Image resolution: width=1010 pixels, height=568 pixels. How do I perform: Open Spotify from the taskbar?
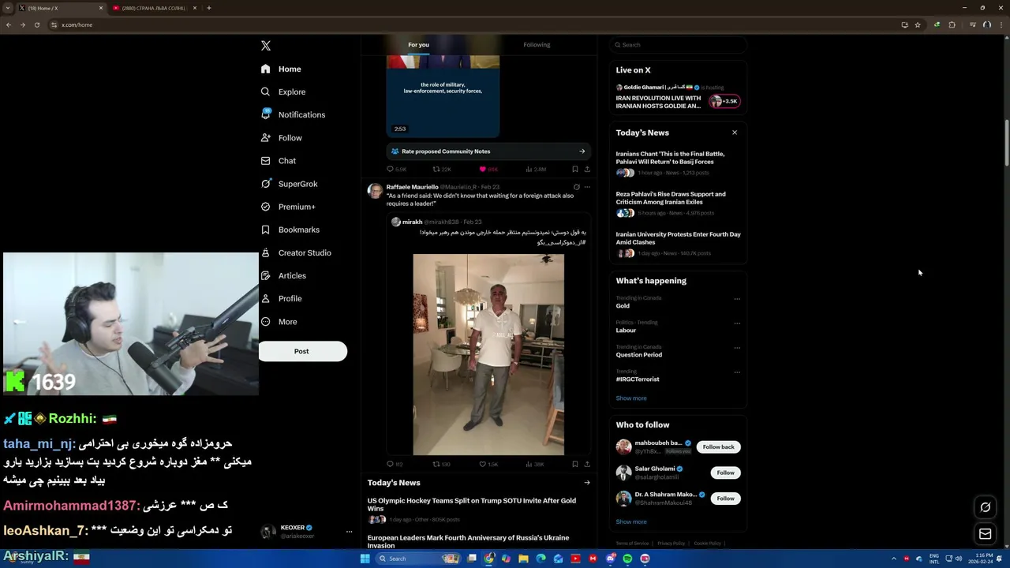[x=628, y=559]
